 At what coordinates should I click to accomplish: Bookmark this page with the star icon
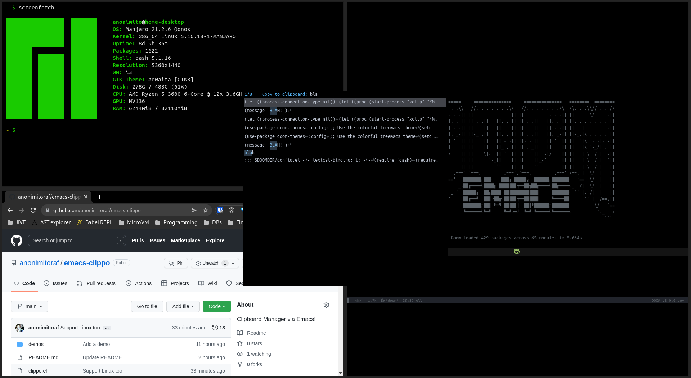(206, 210)
